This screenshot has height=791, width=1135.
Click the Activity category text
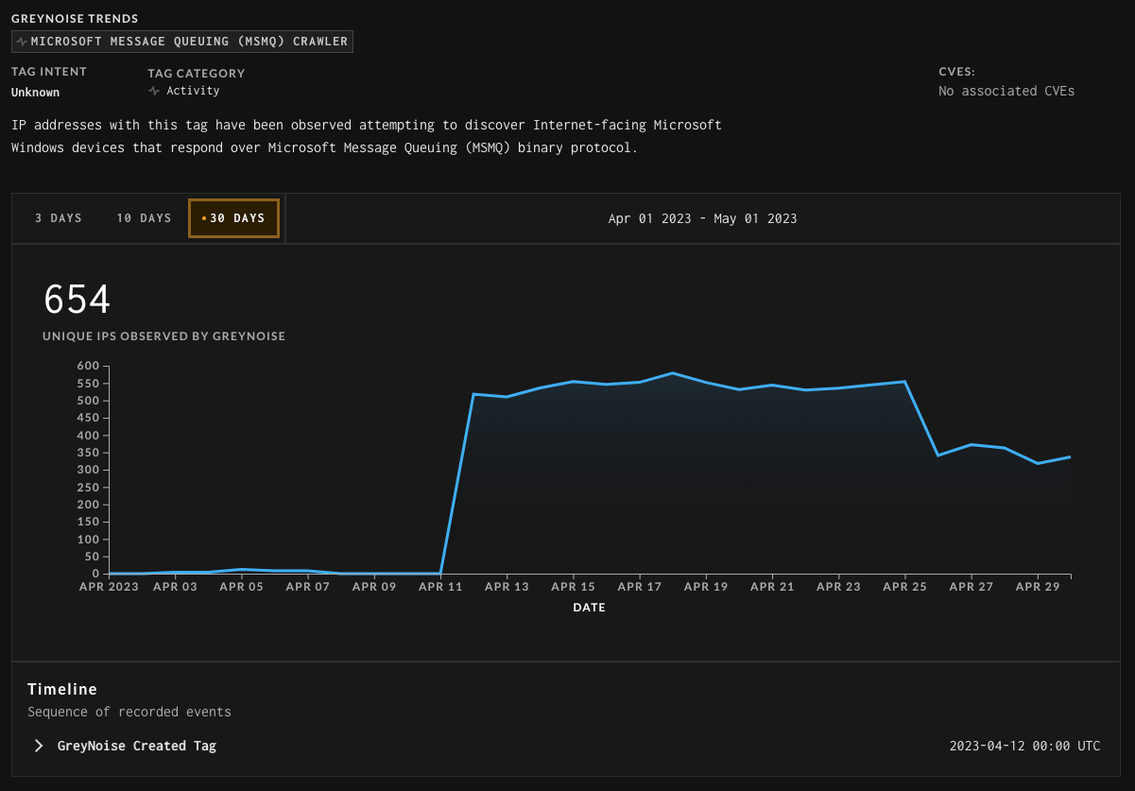pyautogui.click(x=193, y=91)
